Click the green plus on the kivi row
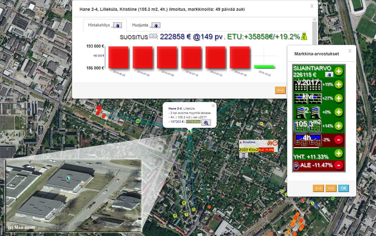The image size is (376, 236). (338, 98)
